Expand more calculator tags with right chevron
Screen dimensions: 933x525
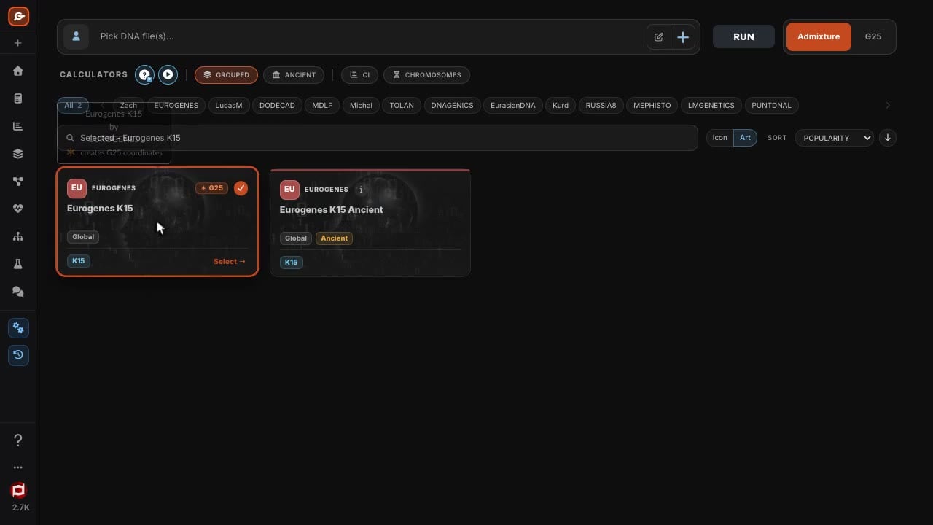coord(888,106)
